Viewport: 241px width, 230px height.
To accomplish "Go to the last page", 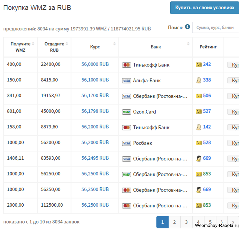I will coord(233,222).
